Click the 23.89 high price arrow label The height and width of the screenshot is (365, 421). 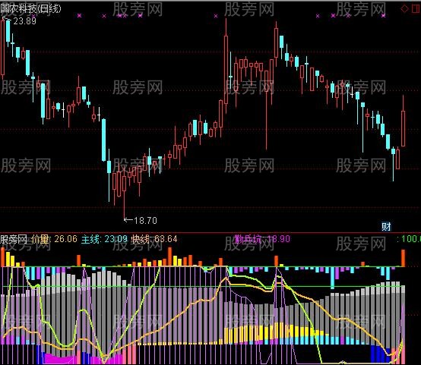19,20
